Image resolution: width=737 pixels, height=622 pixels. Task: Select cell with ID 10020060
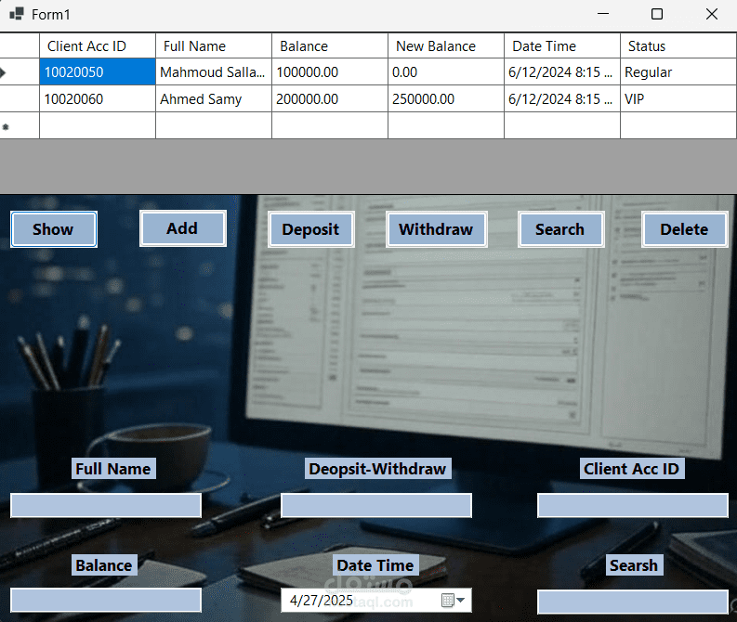[98, 98]
